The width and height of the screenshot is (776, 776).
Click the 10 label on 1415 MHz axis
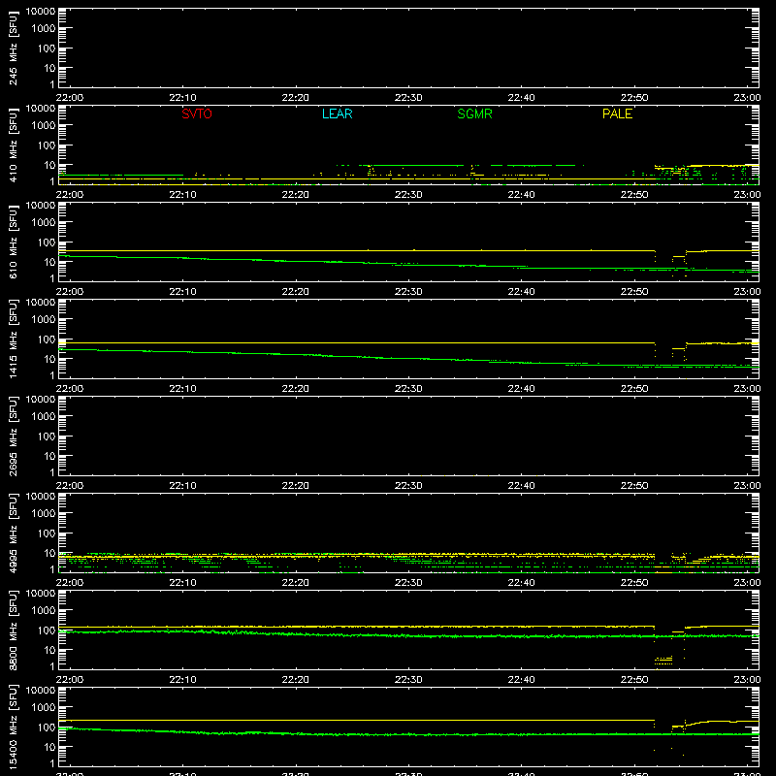(x=49, y=359)
